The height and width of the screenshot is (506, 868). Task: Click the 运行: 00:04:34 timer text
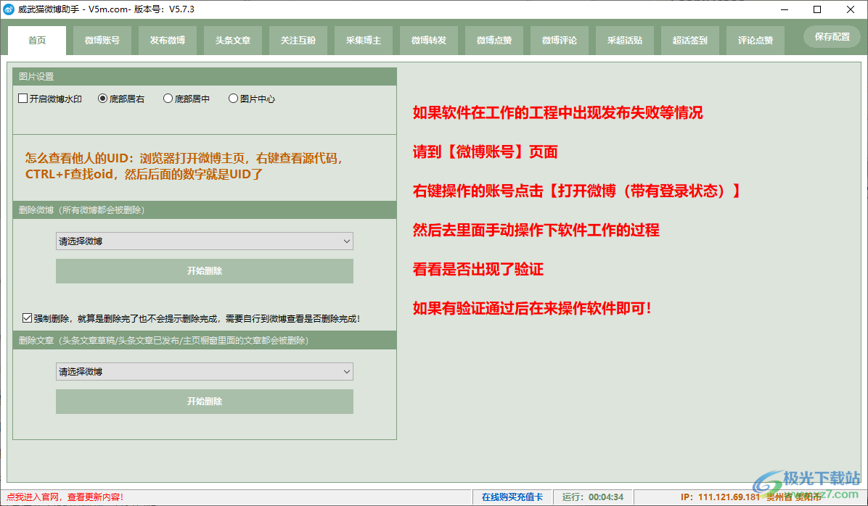click(593, 497)
